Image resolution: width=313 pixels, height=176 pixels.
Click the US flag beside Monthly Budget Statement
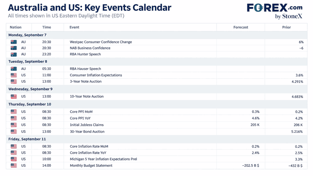pos(14,165)
